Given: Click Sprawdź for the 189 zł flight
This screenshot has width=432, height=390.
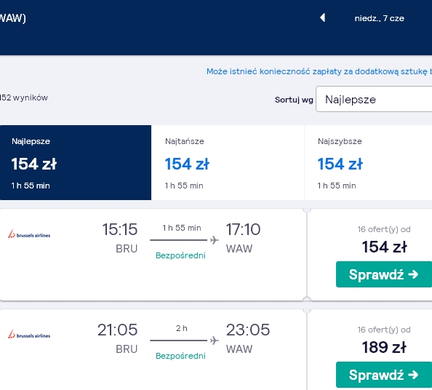Looking at the screenshot, I should tap(384, 375).
